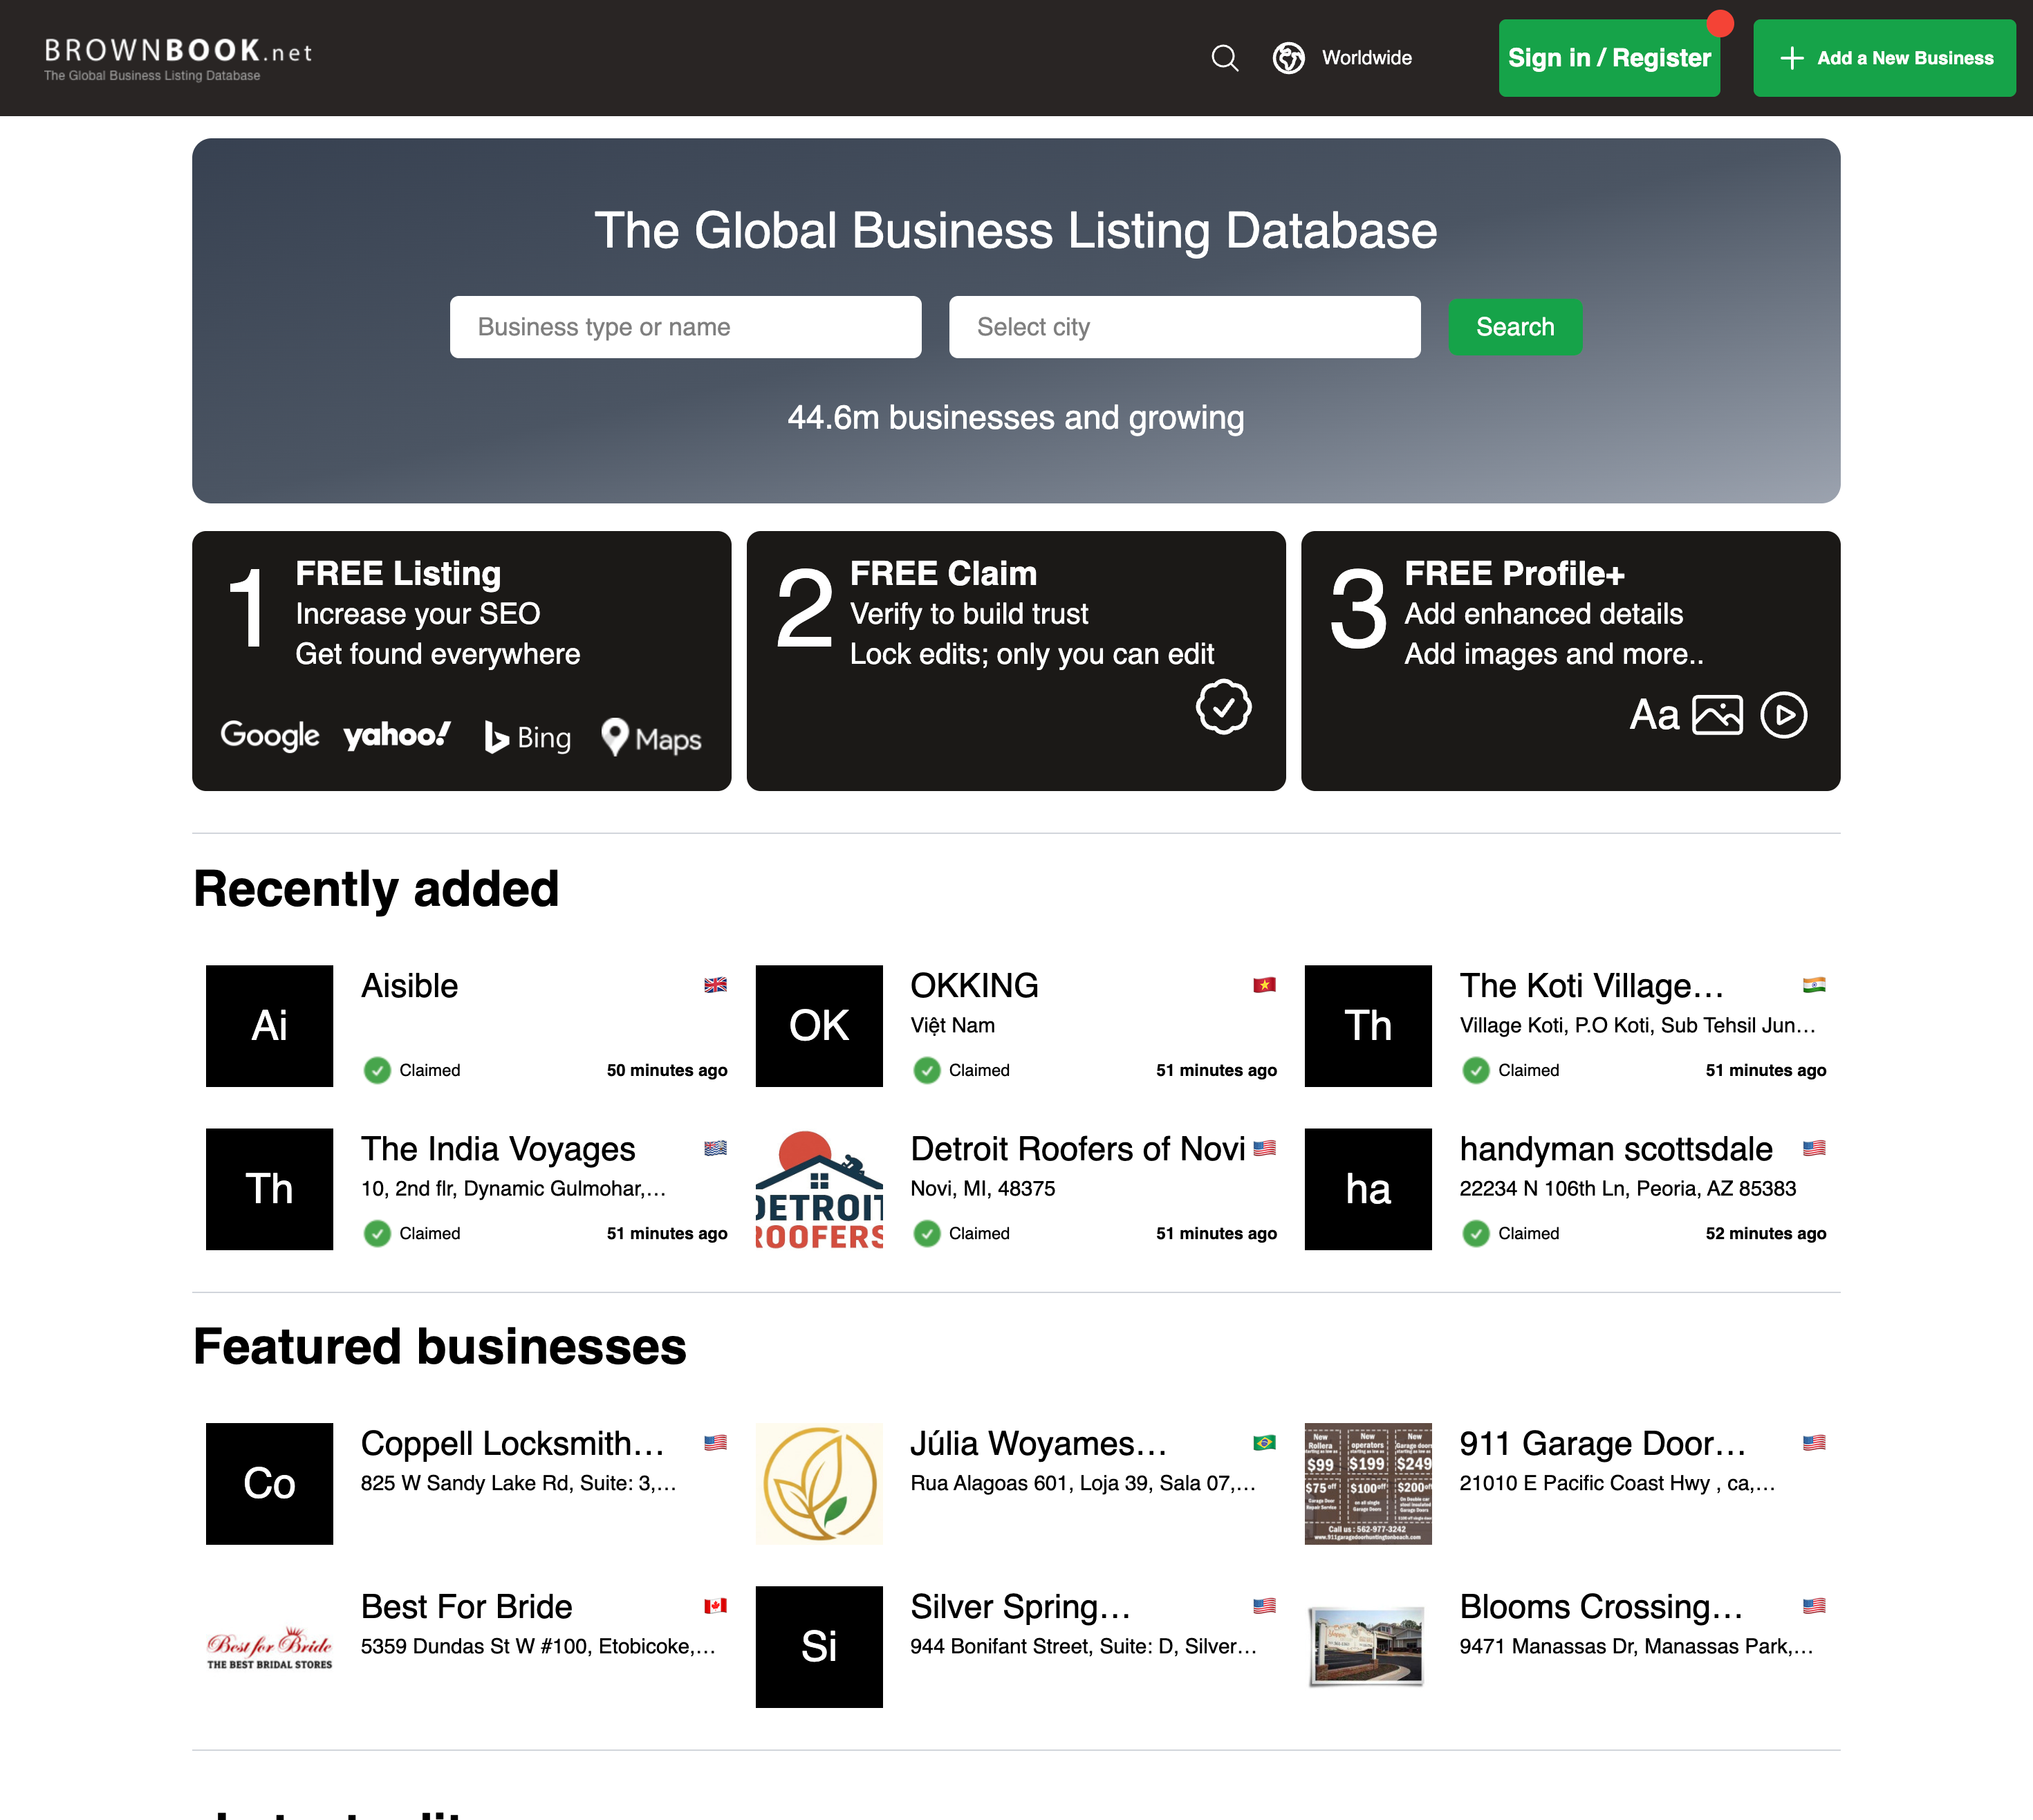This screenshot has height=1820, width=2033.
Task: Click the US flag beside Coppell Locksmith
Action: pos(715,1442)
